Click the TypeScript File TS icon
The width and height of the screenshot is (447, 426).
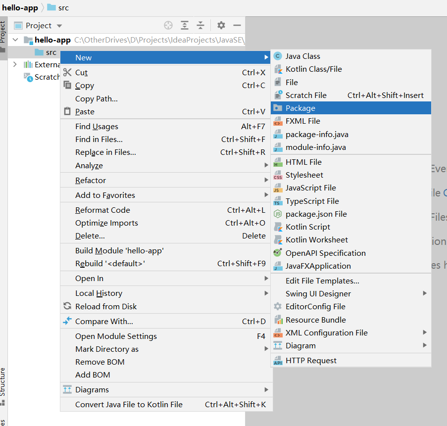pos(278,201)
